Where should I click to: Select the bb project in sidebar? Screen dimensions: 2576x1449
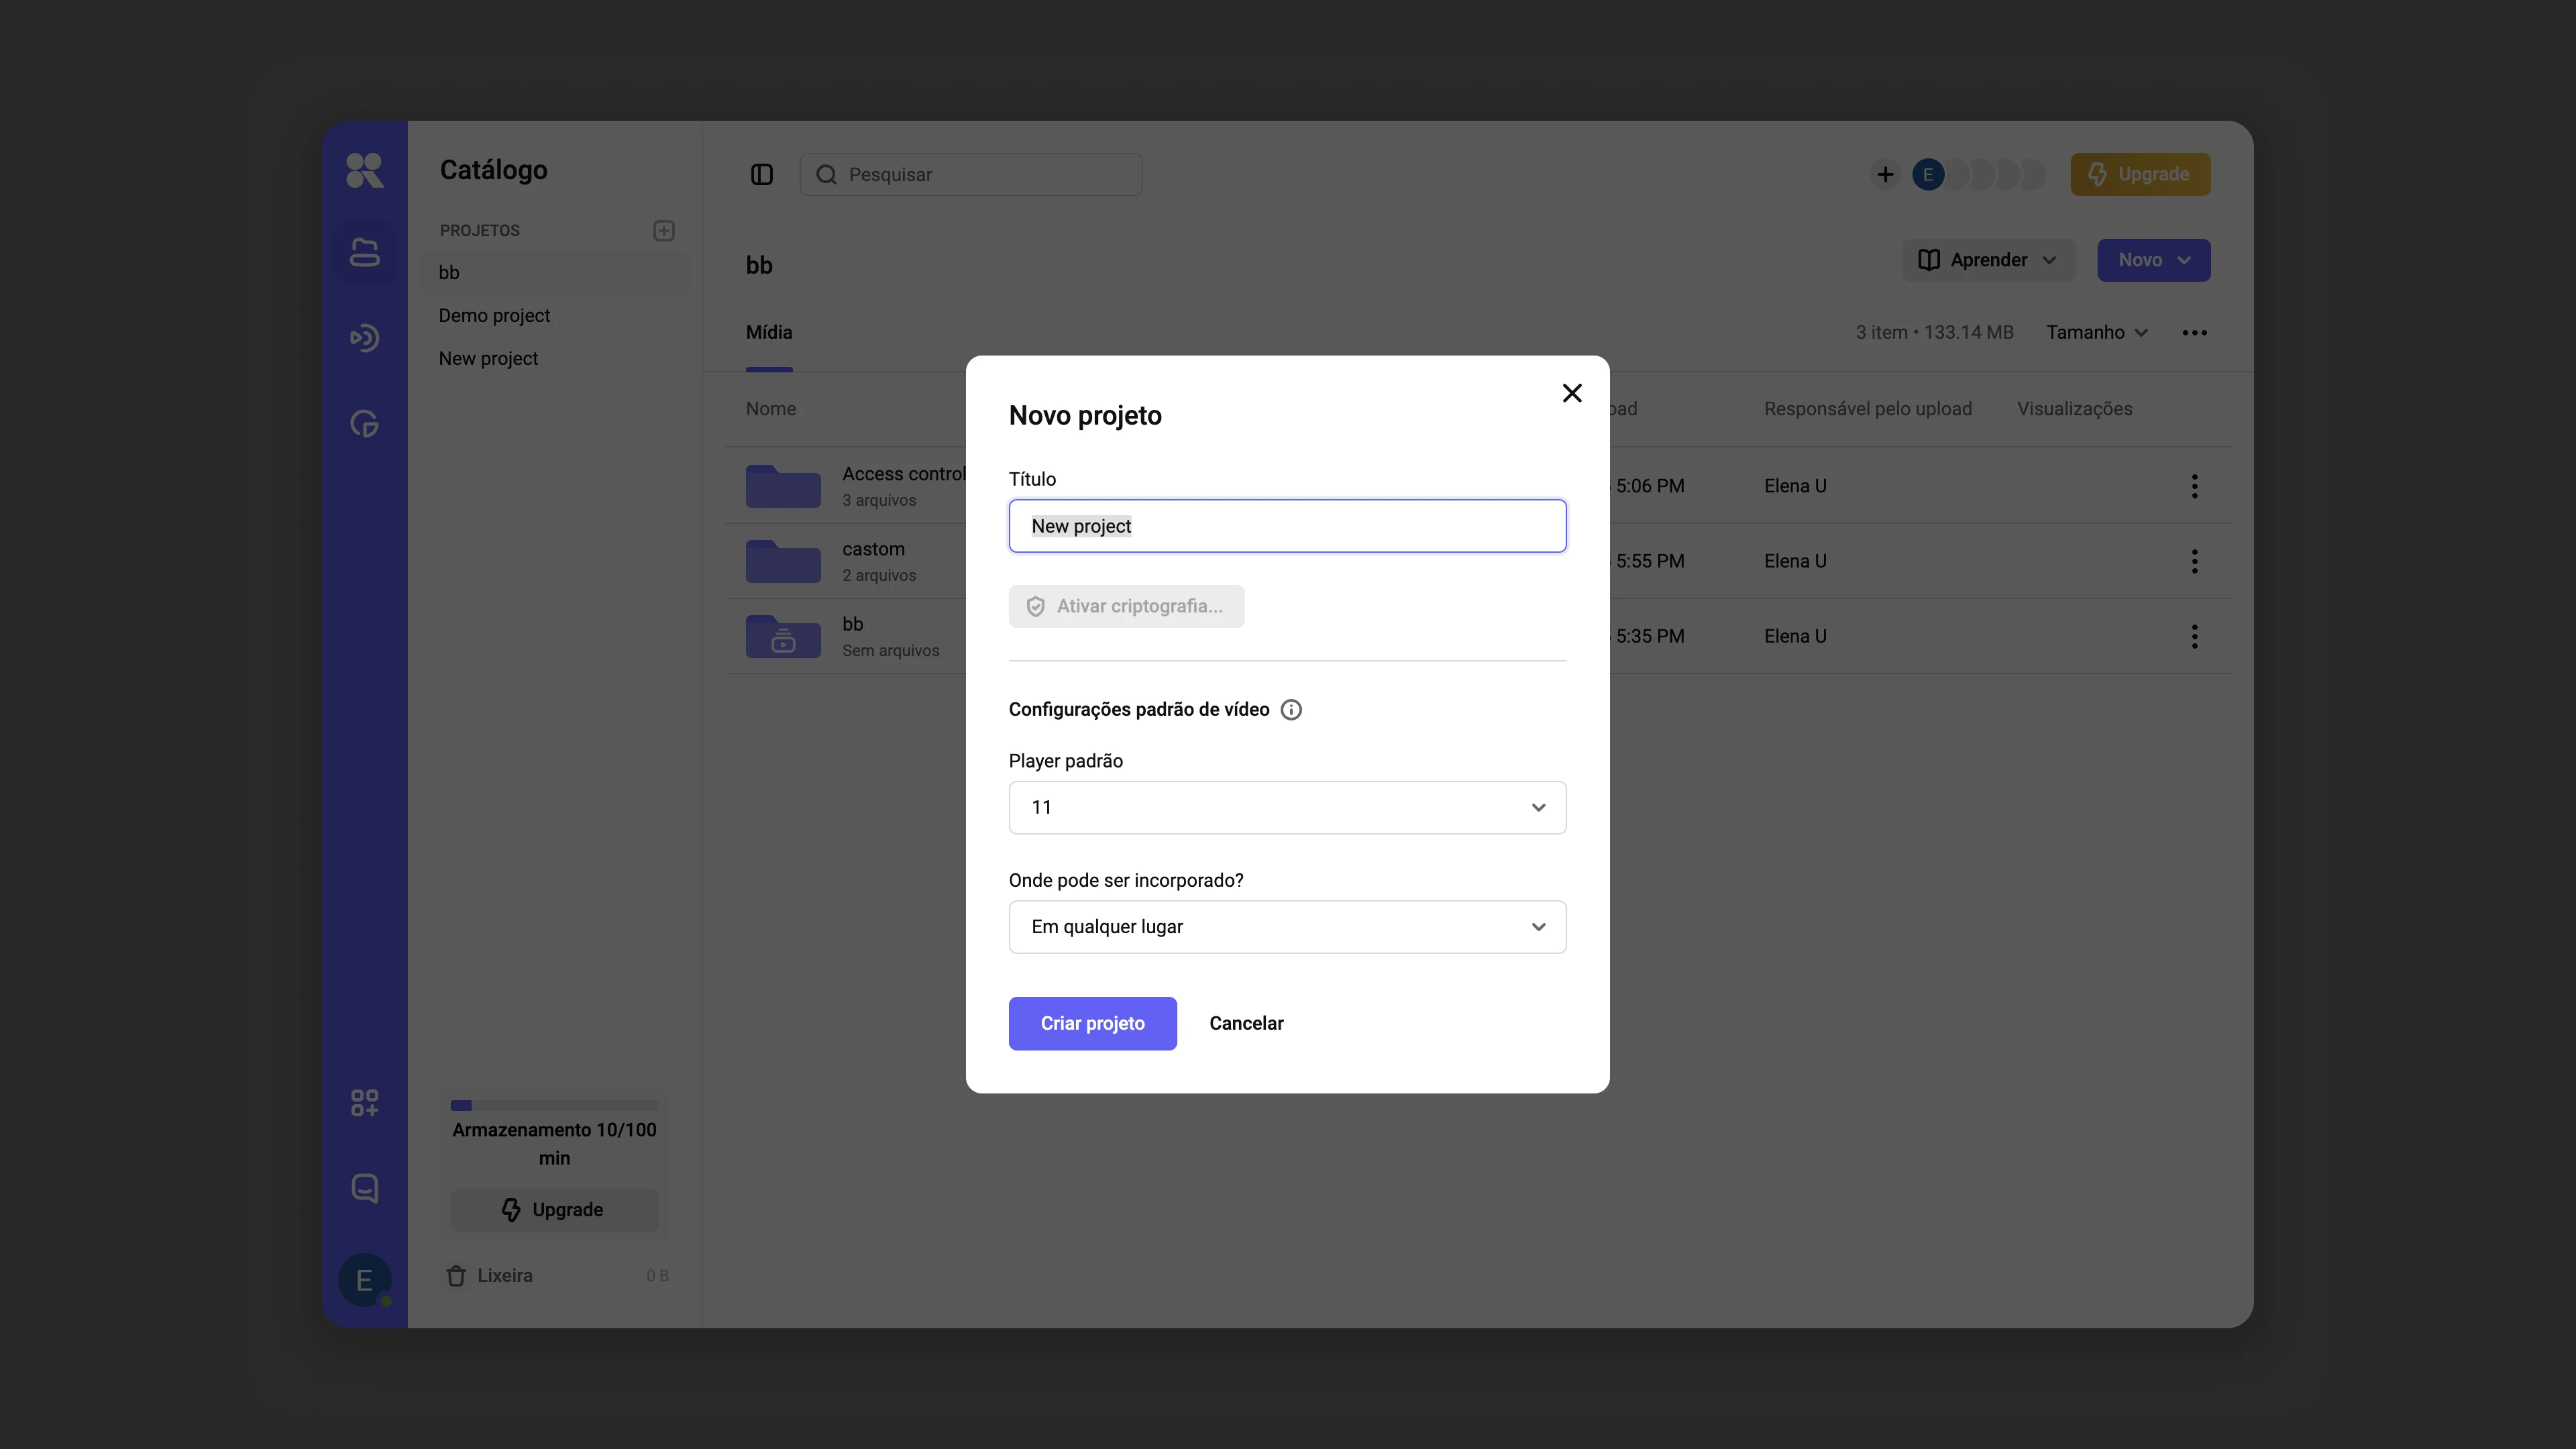(555, 273)
